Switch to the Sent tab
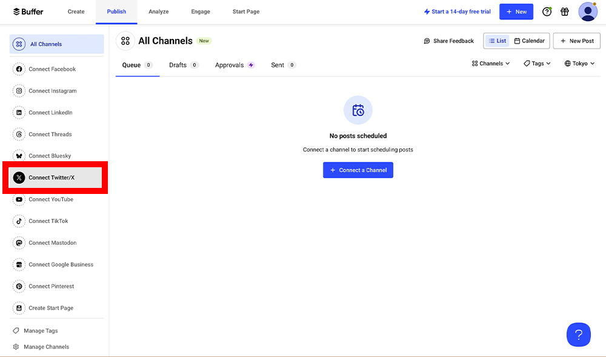The image size is (606, 357). (284, 65)
